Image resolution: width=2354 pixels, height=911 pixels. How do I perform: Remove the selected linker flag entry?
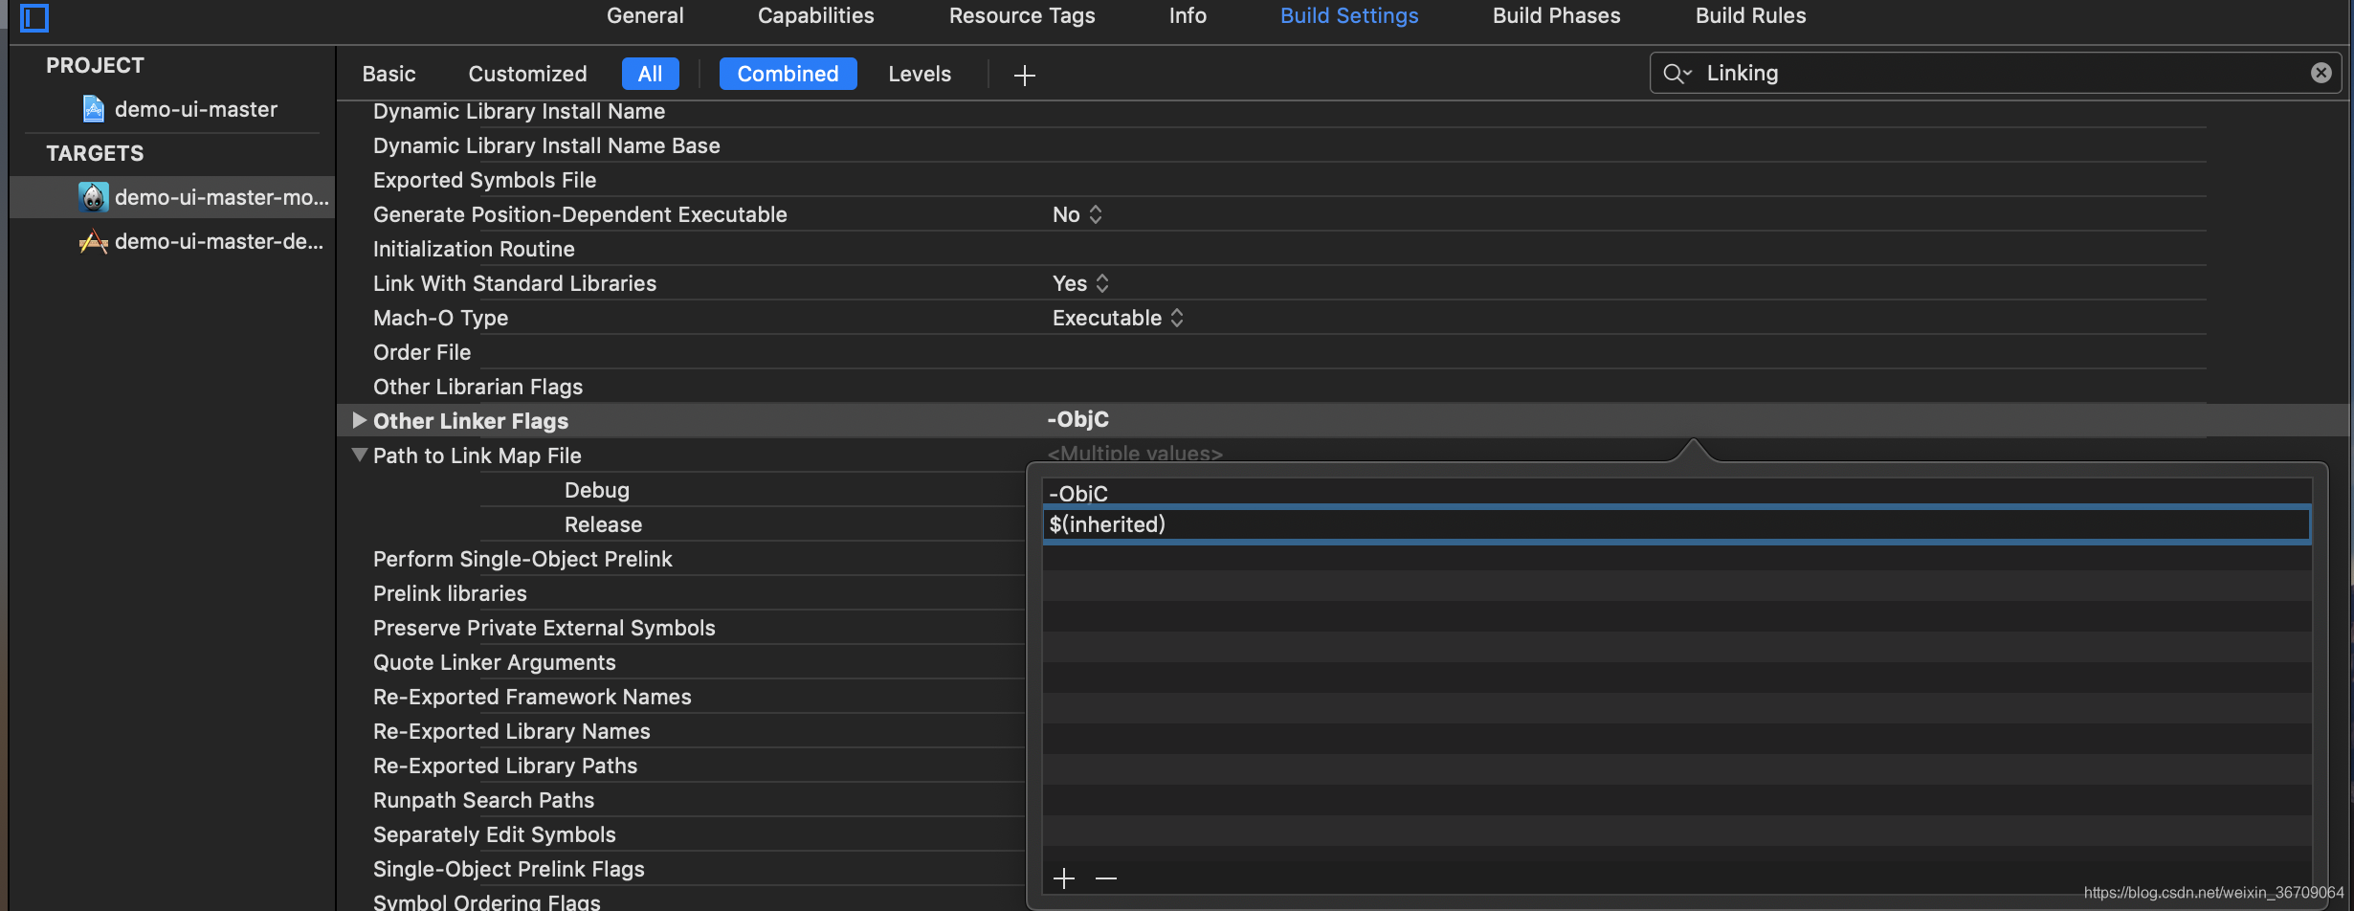coord(1106,878)
